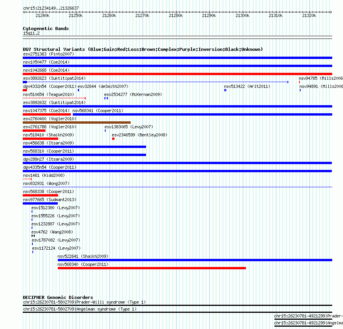This screenshot has width=343, height=329.
Task: Select dgv288n27 (Itsara2009) variant label
Action: click(49, 159)
